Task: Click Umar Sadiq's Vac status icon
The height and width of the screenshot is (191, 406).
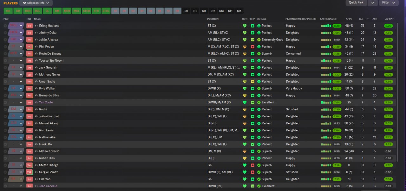Action: (x=29, y=81)
